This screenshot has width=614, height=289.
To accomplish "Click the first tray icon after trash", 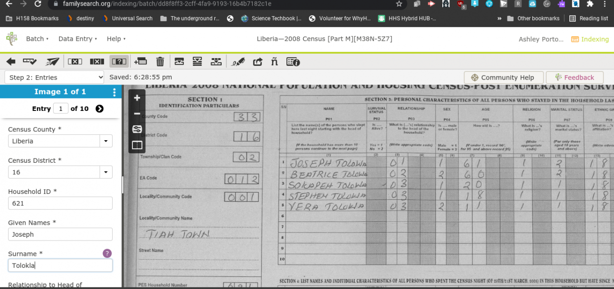I will [x=179, y=61].
